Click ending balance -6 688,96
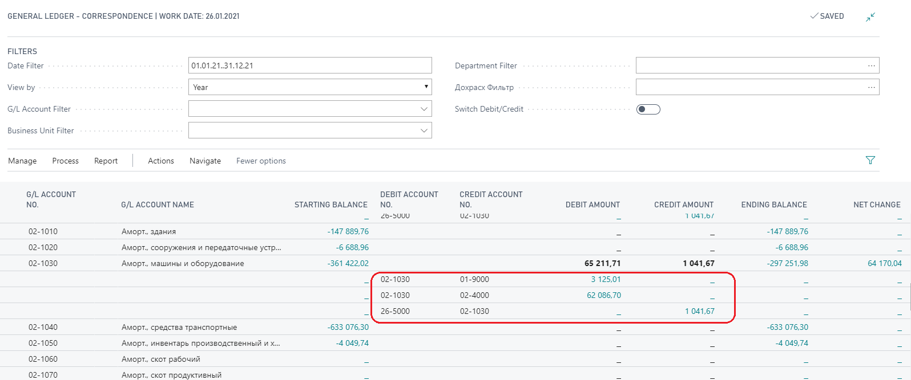The height and width of the screenshot is (380, 911). point(792,247)
